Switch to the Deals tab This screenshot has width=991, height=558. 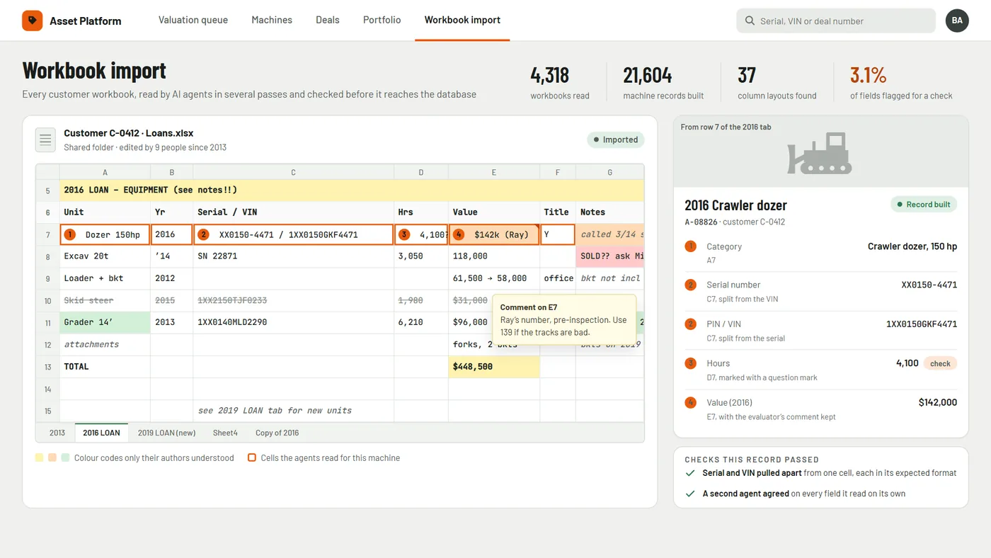tap(328, 20)
